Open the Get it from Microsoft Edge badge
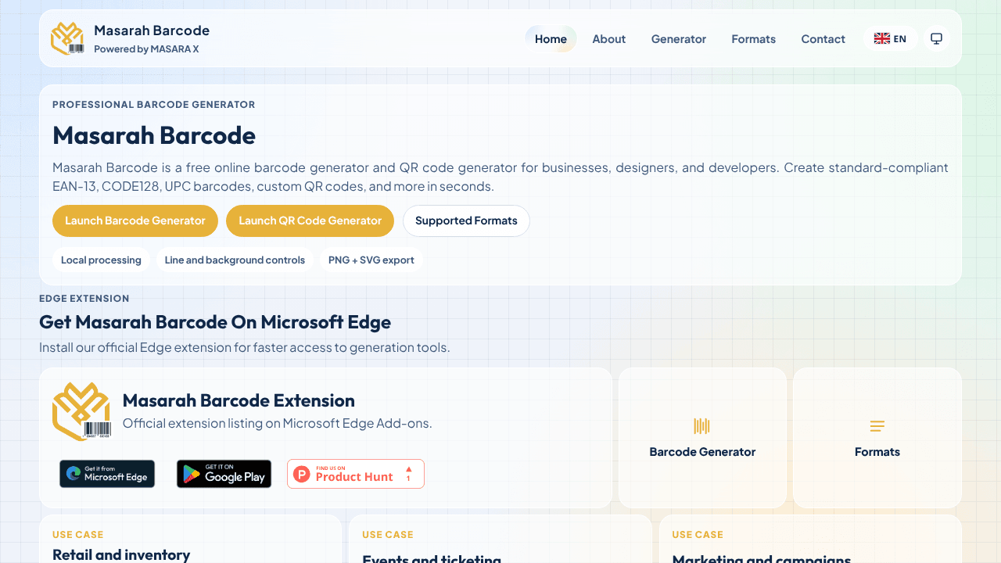 [x=107, y=474]
